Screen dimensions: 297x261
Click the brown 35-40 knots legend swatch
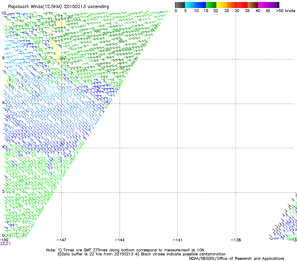pos(253,5)
